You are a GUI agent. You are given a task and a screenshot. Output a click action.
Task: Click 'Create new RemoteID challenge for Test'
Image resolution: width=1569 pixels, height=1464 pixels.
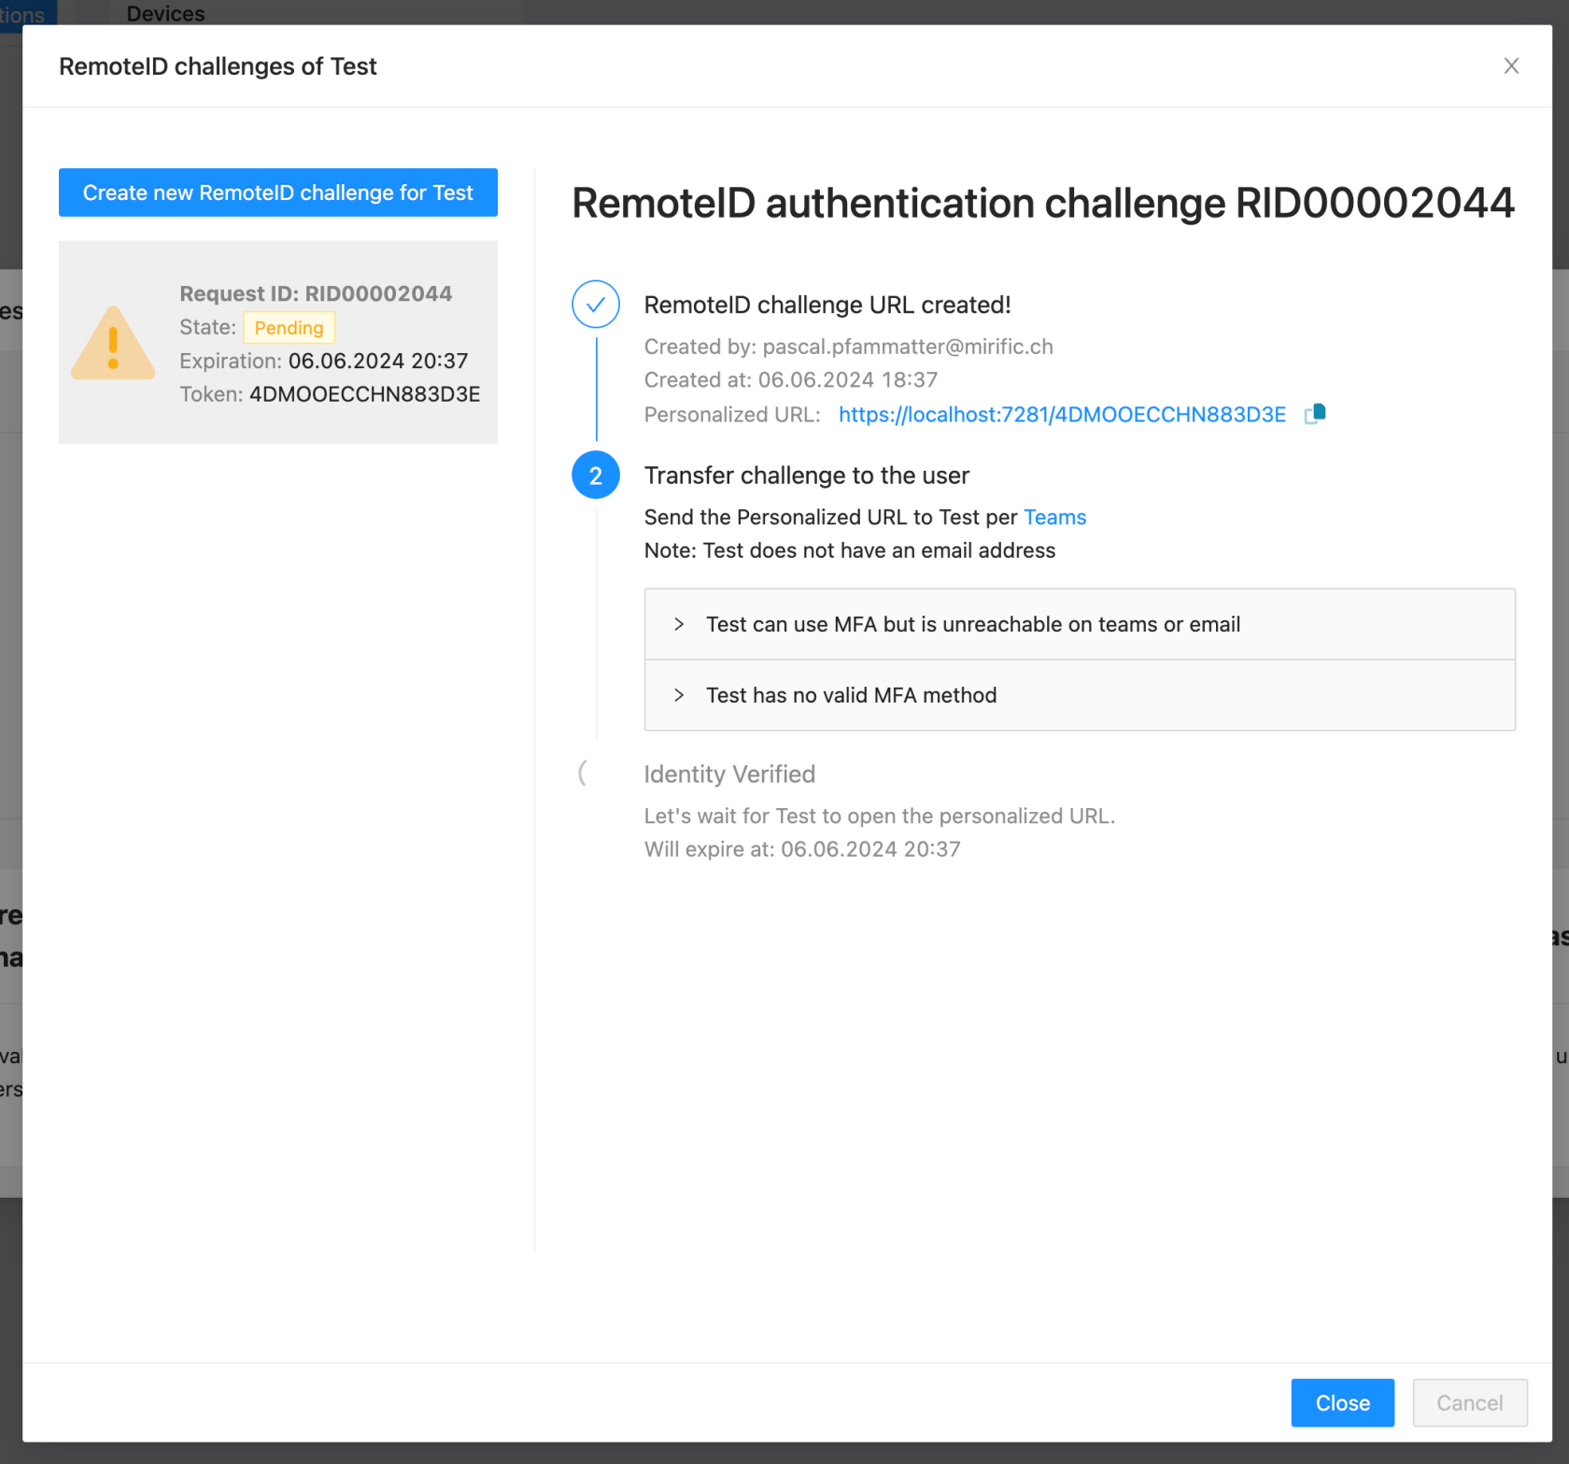pyautogui.click(x=277, y=192)
